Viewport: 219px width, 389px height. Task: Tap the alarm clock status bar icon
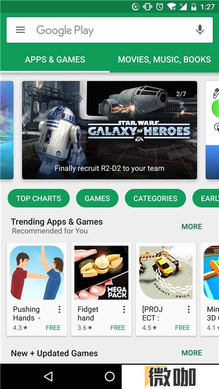point(160,7)
